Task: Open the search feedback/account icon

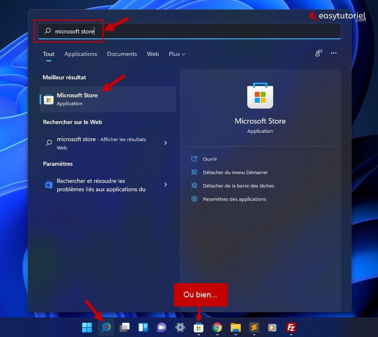Action: pos(318,53)
